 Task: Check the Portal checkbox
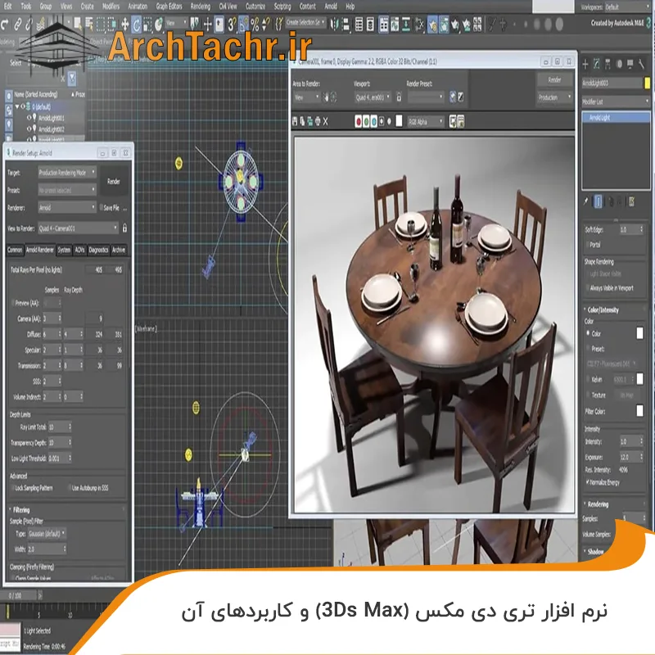(x=587, y=244)
